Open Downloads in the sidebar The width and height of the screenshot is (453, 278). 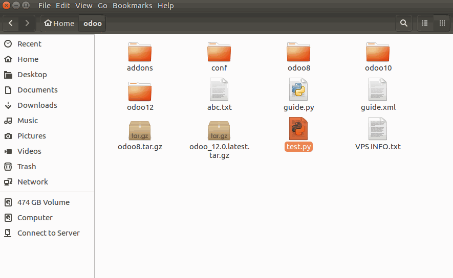tap(37, 105)
